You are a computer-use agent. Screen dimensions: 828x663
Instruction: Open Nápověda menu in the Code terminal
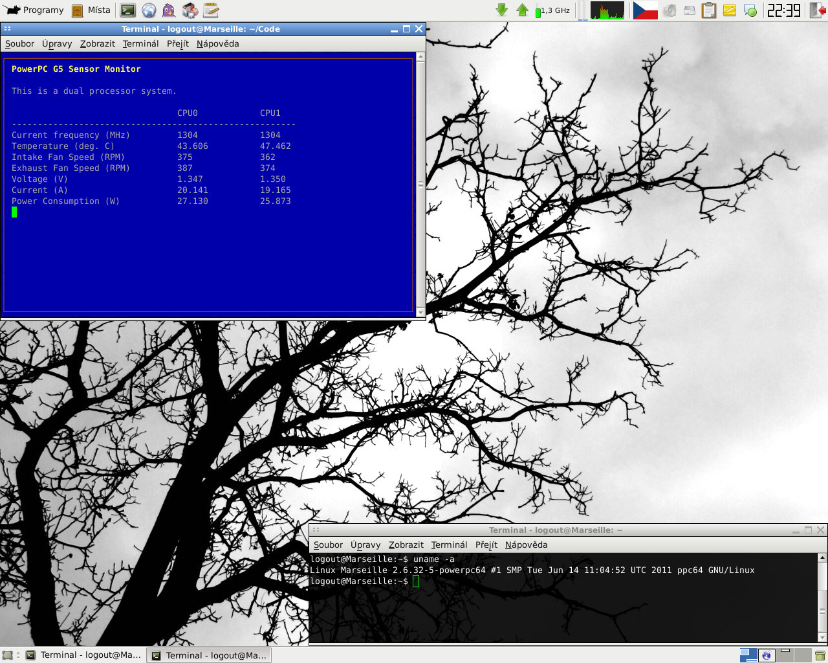217,43
